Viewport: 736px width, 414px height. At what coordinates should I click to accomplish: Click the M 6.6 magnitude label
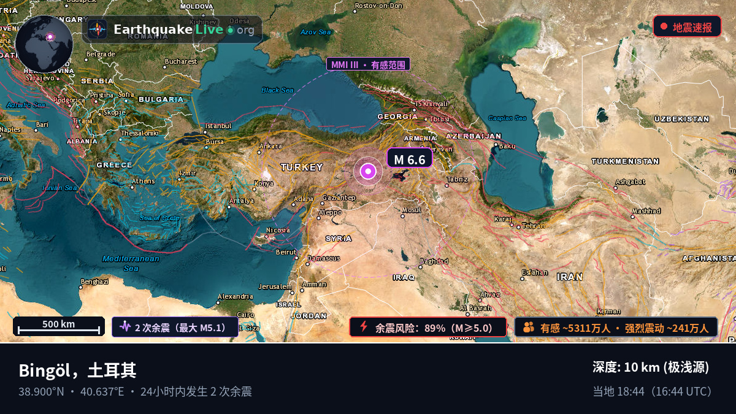410,159
